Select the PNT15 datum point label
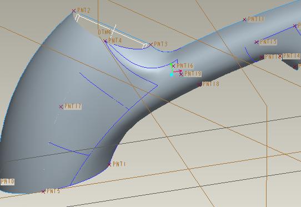This screenshot has width=301, height=207. 268,42
